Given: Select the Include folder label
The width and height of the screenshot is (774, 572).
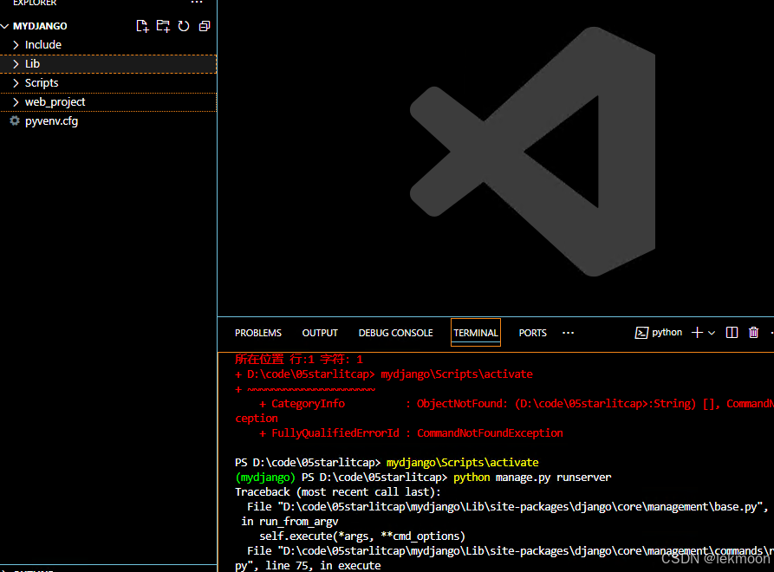Looking at the screenshot, I should [43, 45].
